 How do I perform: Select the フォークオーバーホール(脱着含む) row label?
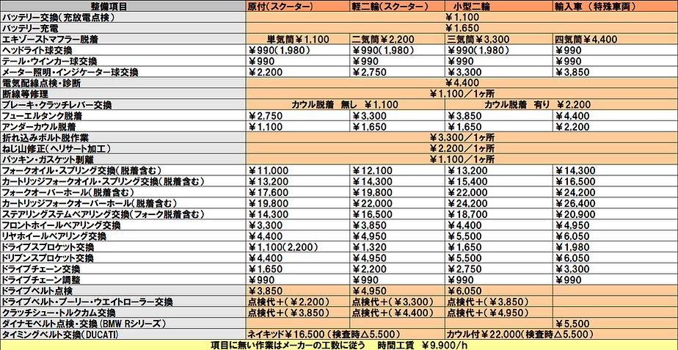click(x=123, y=192)
